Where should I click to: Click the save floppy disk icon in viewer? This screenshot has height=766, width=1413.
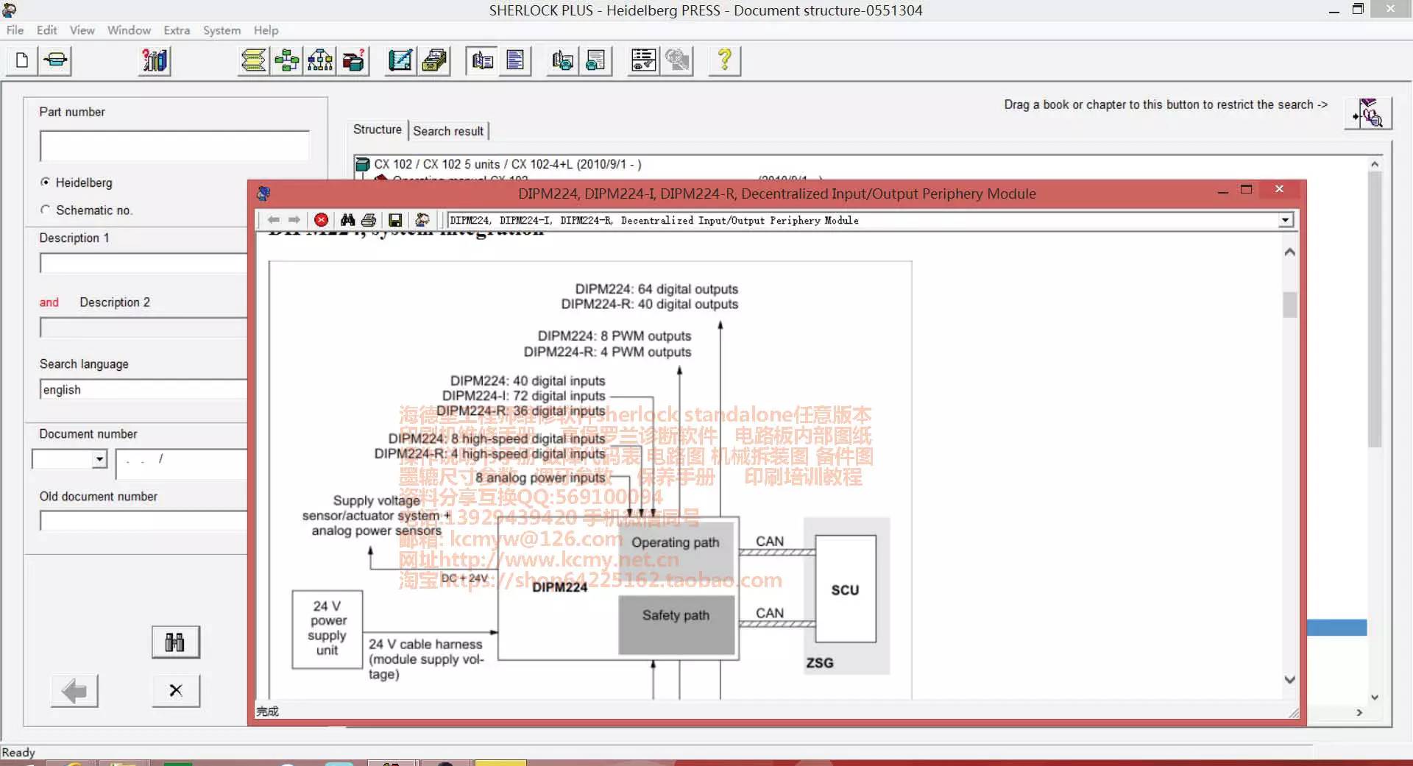pos(395,220)
